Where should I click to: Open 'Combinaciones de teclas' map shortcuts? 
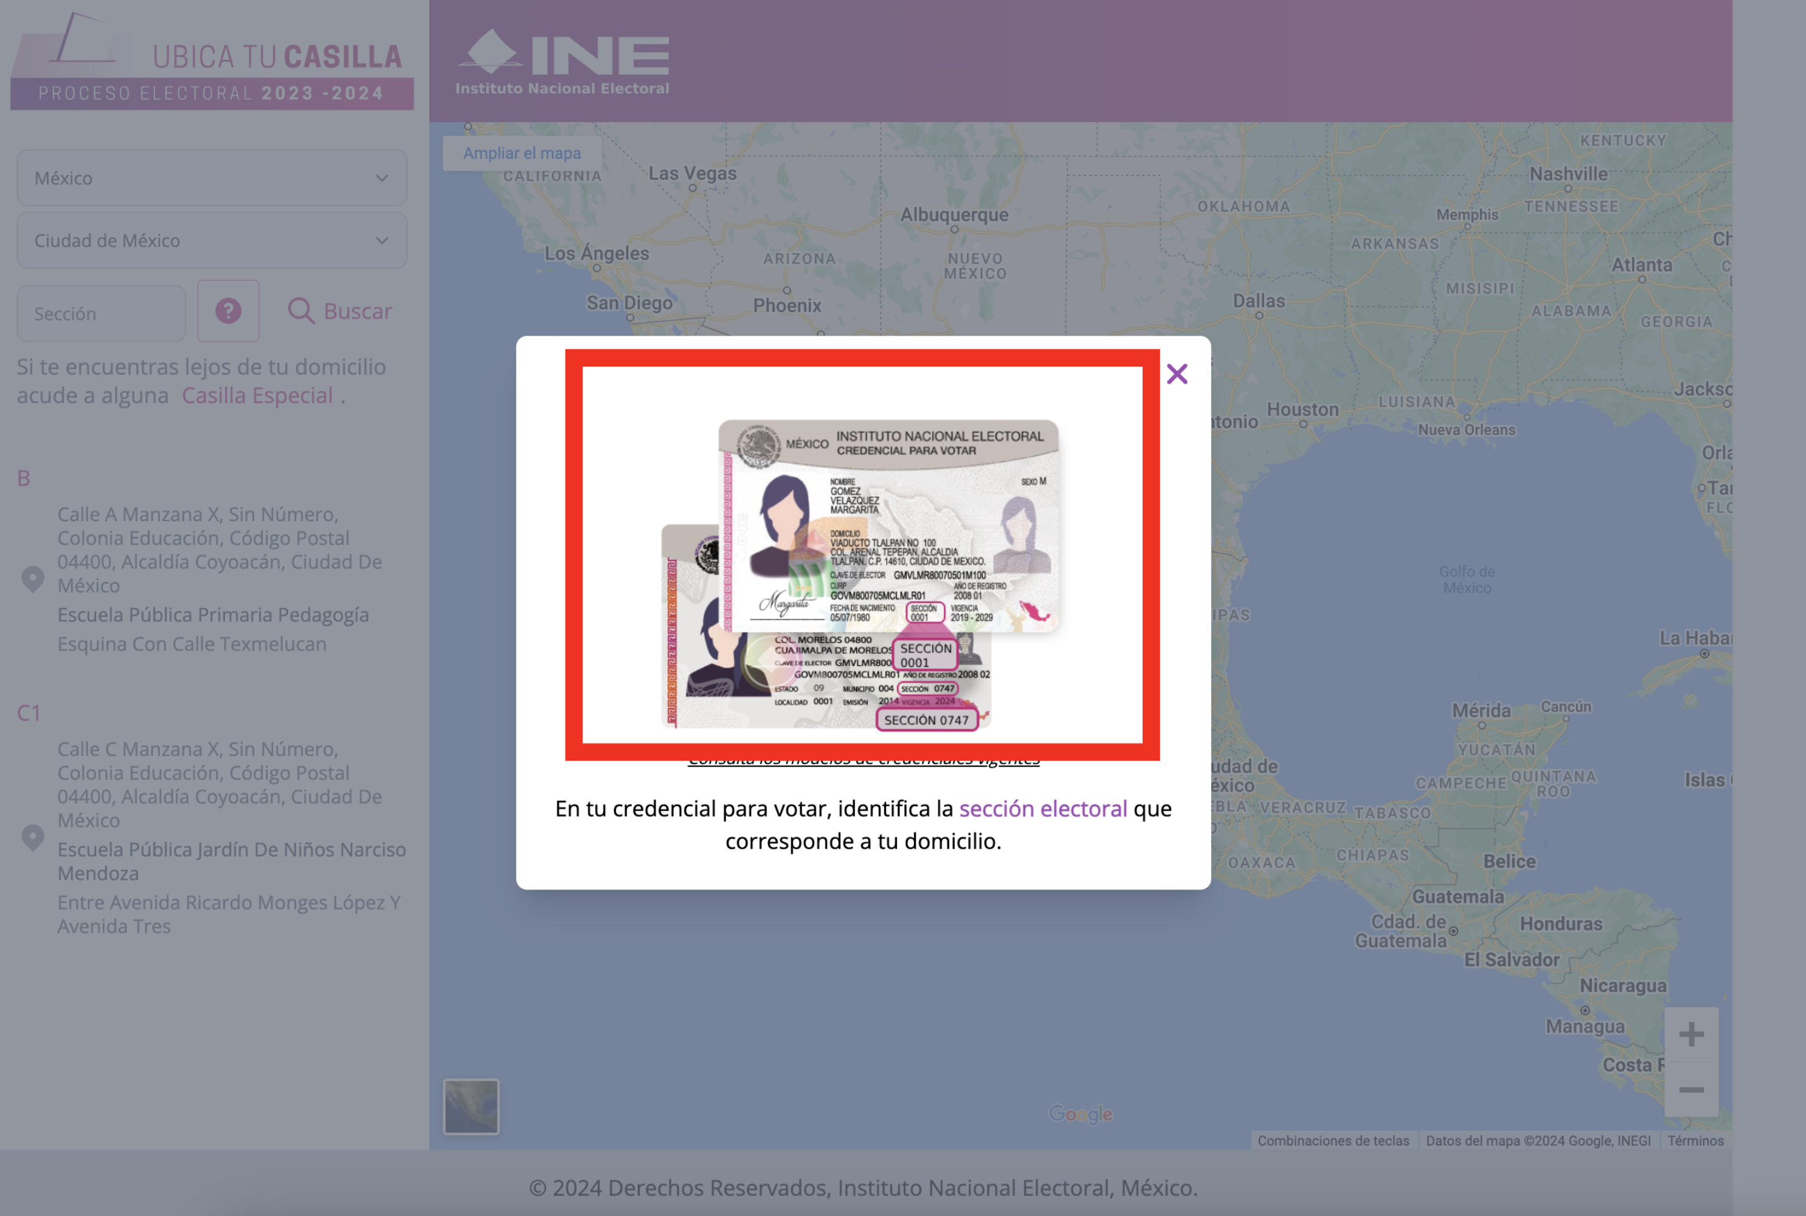(1333, 1141)
